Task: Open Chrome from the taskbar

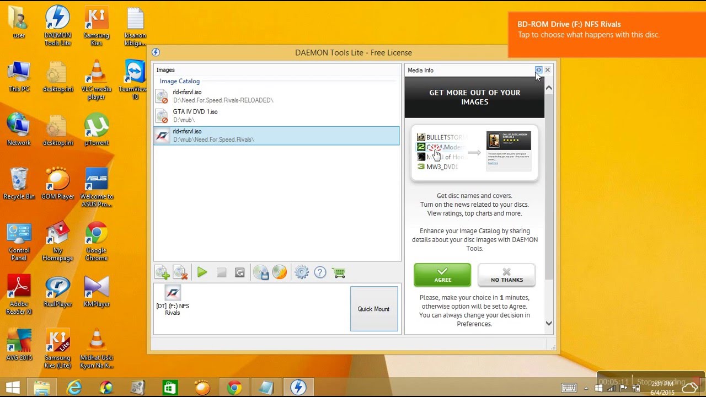Action: pos(234,387)
